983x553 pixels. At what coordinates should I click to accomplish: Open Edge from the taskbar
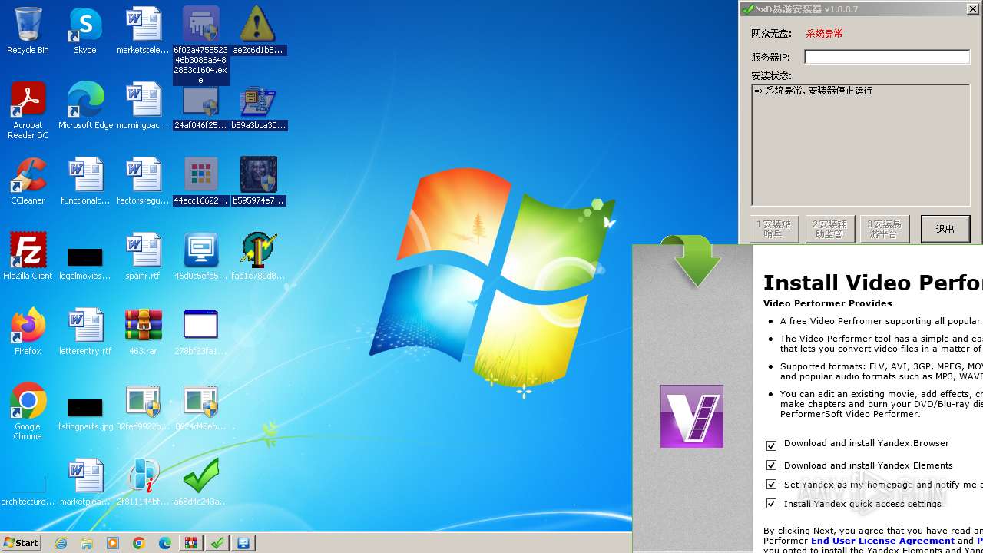[165, 543]
